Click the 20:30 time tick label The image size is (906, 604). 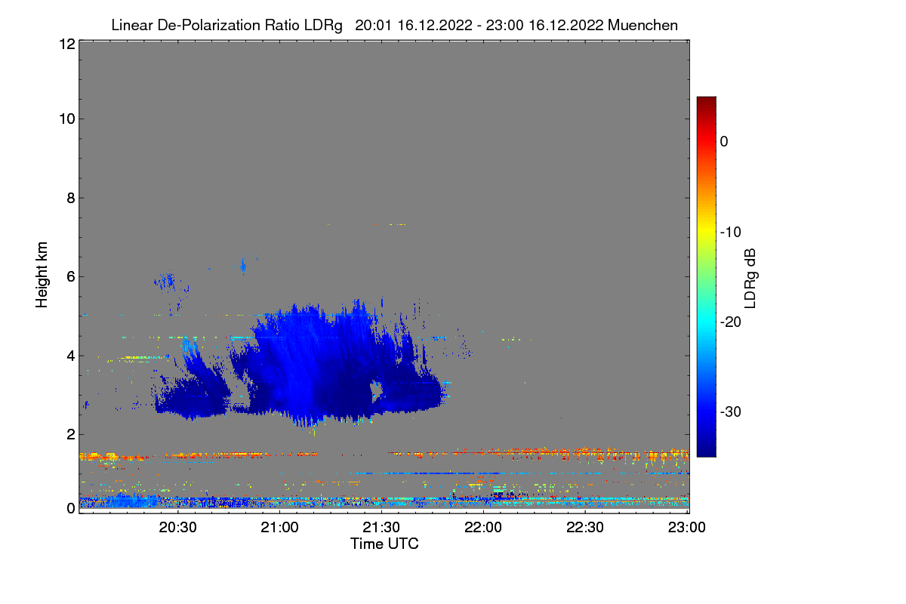(x=178, y=528)
